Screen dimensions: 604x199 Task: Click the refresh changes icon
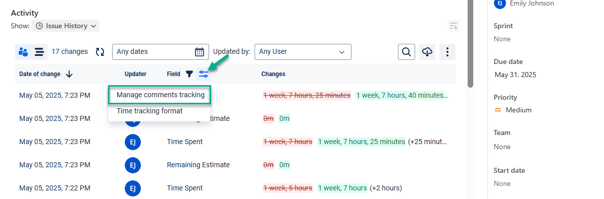pos(100,52)
